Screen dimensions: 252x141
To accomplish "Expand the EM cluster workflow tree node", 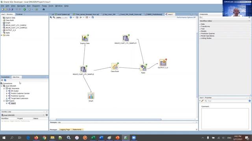I will tap(7, 91).
